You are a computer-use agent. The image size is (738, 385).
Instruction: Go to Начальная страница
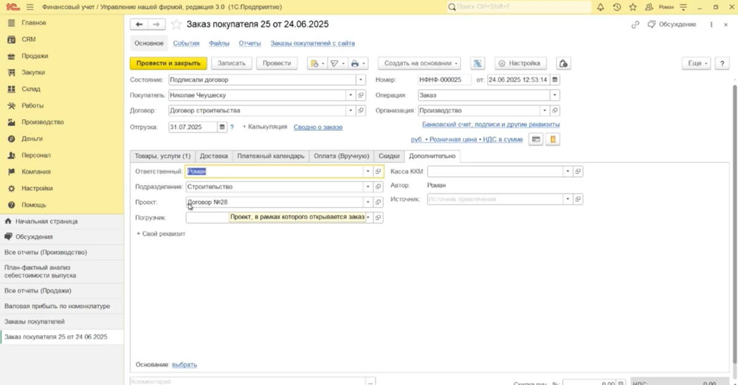46,221
